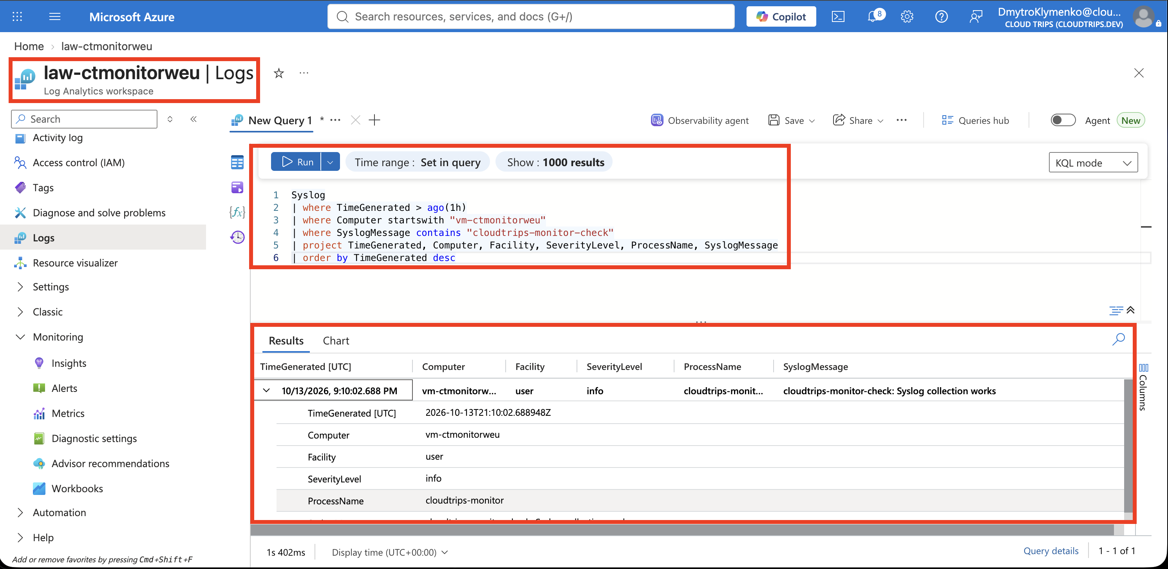This screenshot has height=569, width=1168.
Task: Open portal settings gear icon
Action: (x=907, y=17)
